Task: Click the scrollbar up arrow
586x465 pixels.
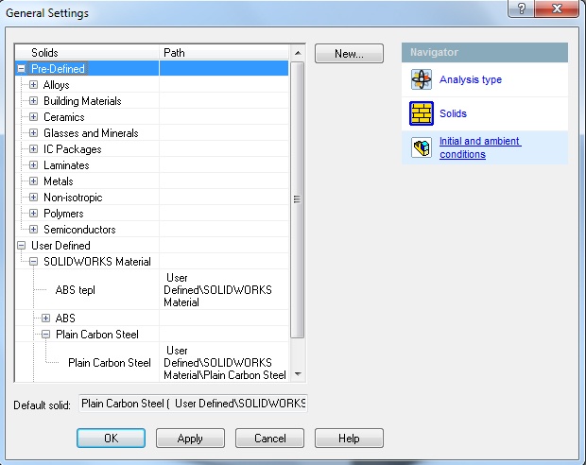Action: (298, 53)
